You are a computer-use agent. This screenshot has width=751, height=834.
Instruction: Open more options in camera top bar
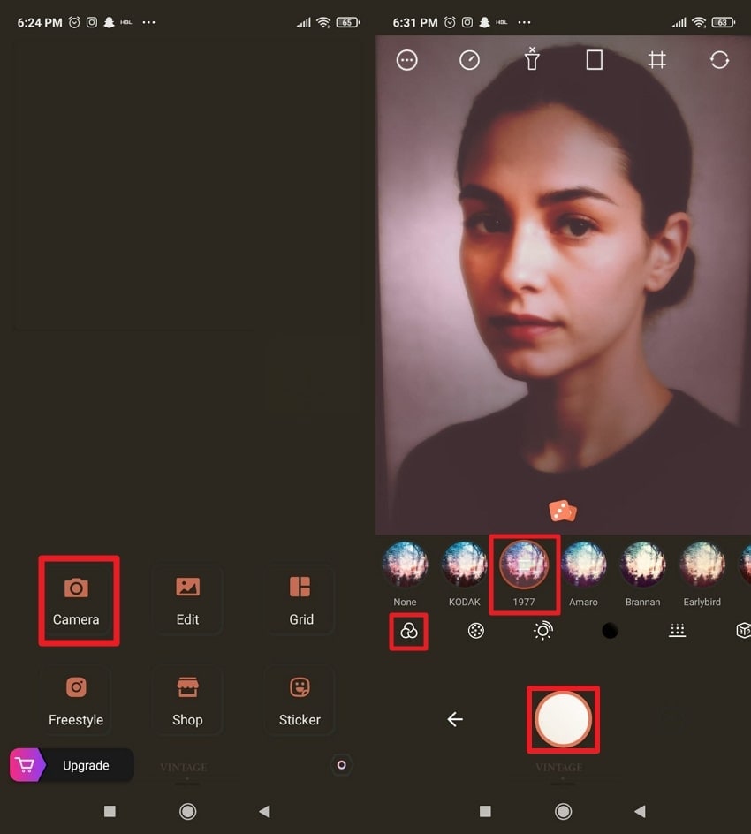(407, 60)
